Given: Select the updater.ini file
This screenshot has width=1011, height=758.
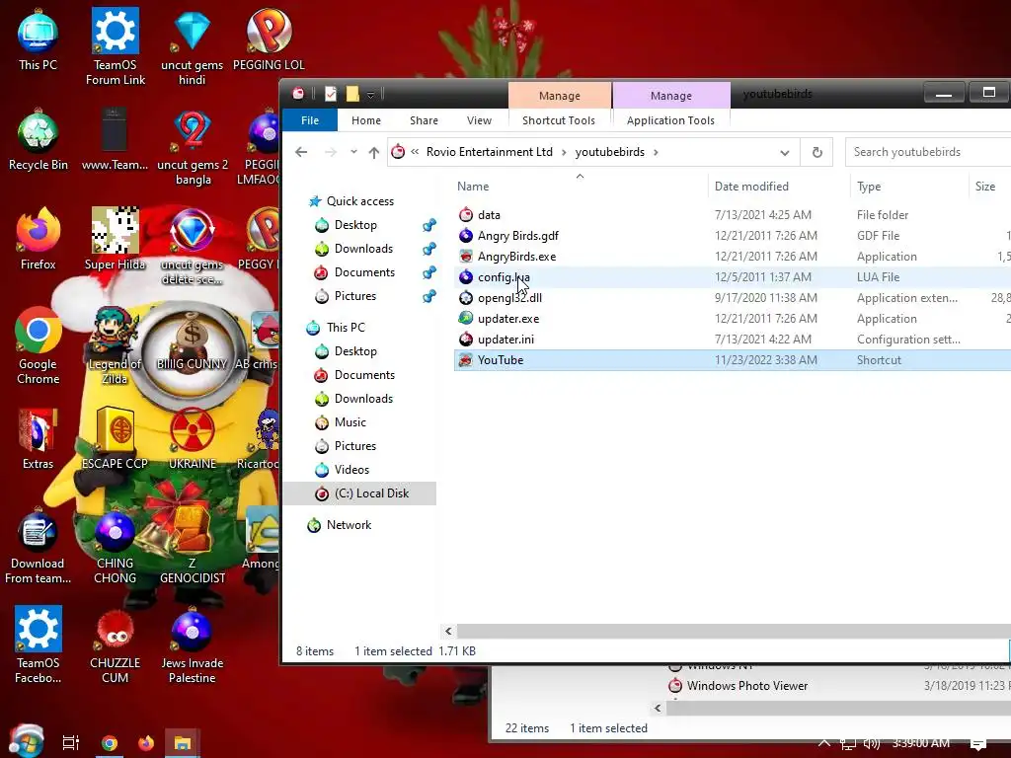Looking at the screenshot, I should 505,340.
